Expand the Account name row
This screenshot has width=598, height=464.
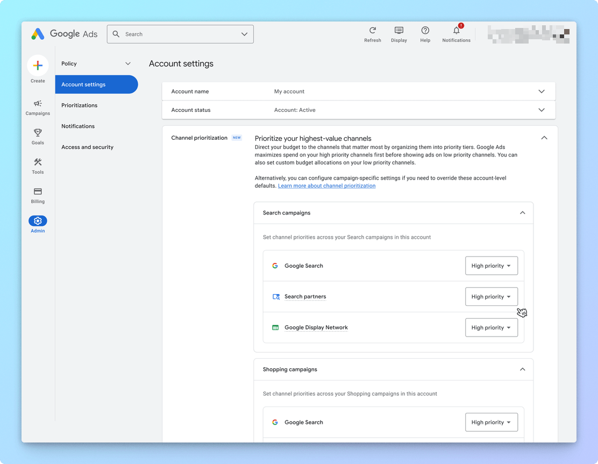pos(359,91)
